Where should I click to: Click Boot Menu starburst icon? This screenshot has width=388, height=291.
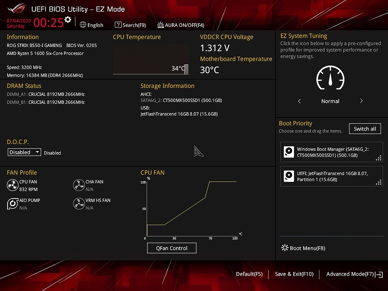pyautogui.click(x=285, y=248)
